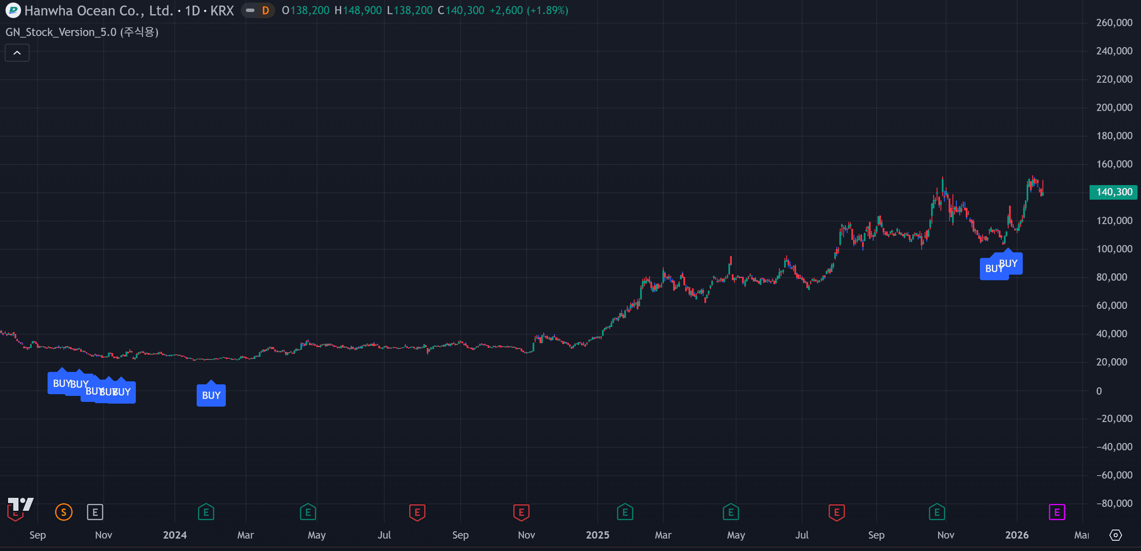
Task: Click the Hanwha Ocean Co., Ltd. symbol title
Action: [x=98, y=10]
